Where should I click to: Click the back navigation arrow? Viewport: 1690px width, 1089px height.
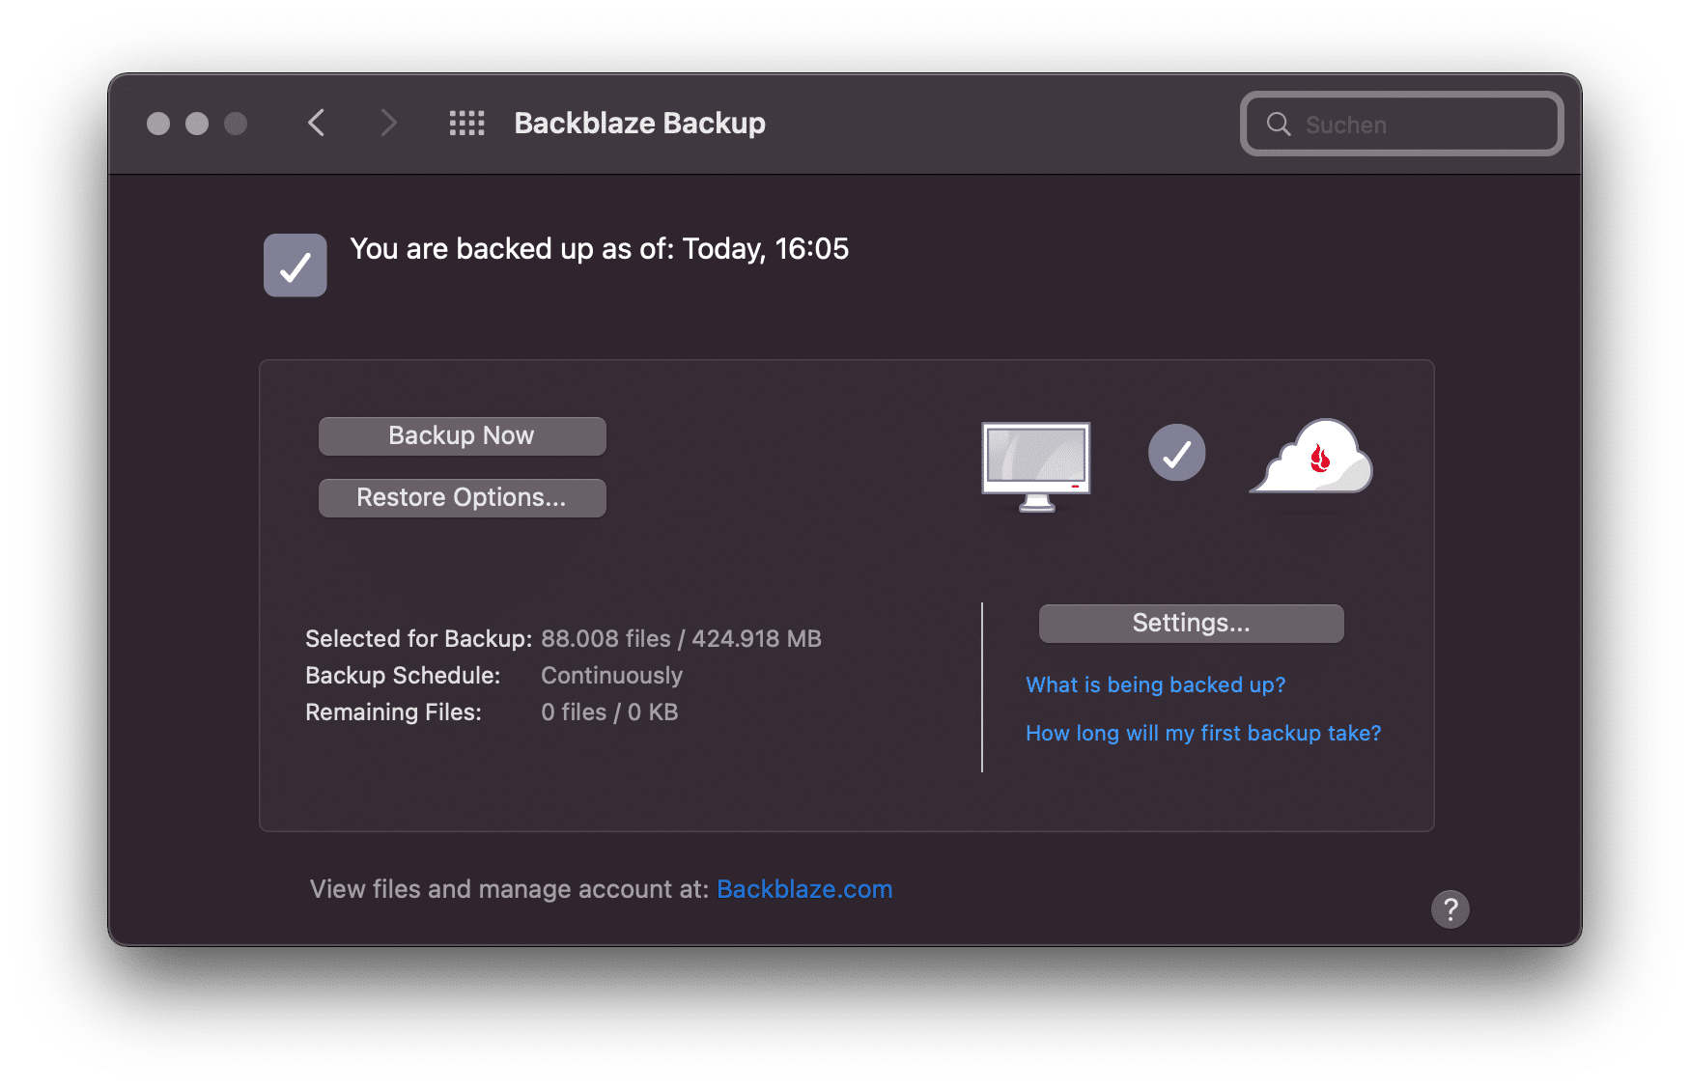[316, 123]
